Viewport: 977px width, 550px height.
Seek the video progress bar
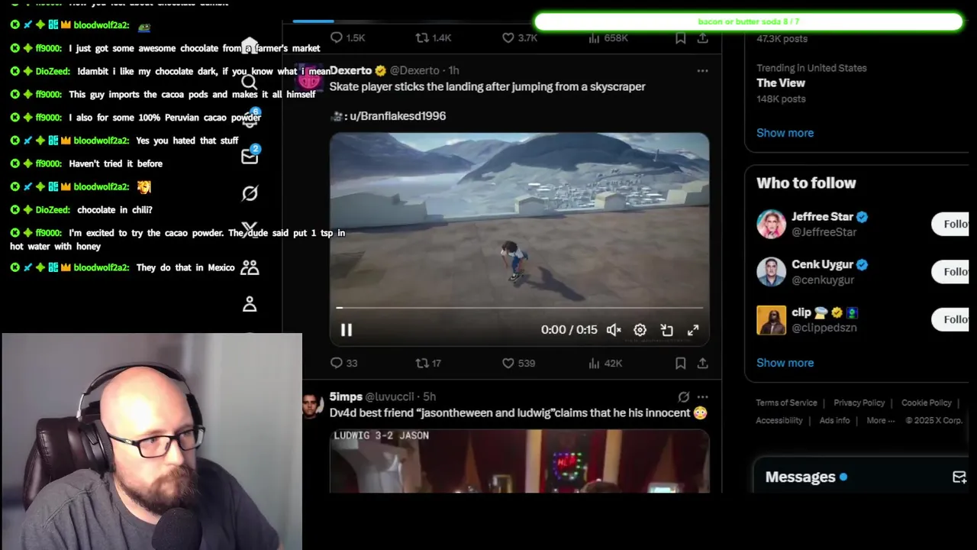[519, 308]
